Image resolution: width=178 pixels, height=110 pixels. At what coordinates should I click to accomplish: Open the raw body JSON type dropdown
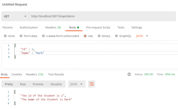pyautogui.click(x=142, y=36)
